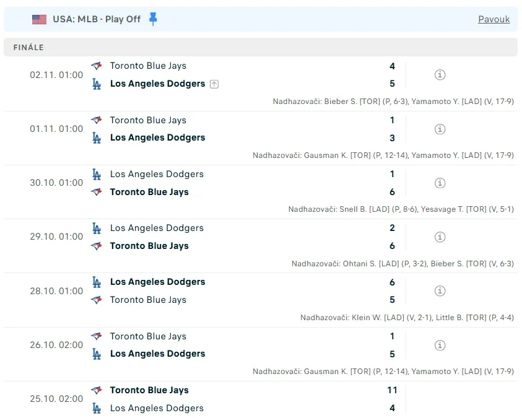The width and height of the screenshot is (522, 418).
Task: Open the 25.10. Blue Jays 11-4 match
Action: click(248, 399)
